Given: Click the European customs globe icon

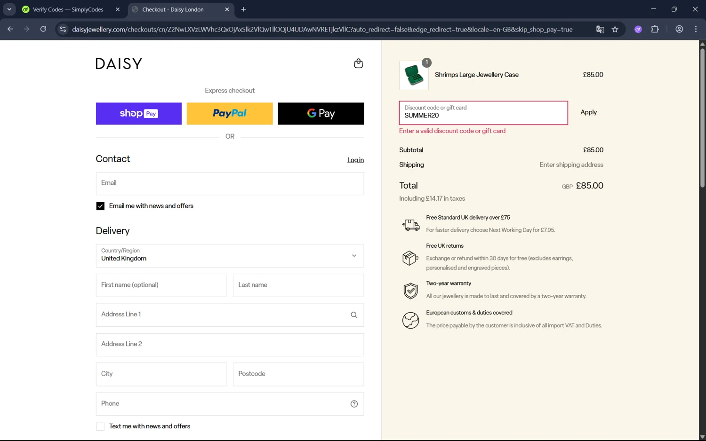Looking at the screenshot, I should click(410, 320).
